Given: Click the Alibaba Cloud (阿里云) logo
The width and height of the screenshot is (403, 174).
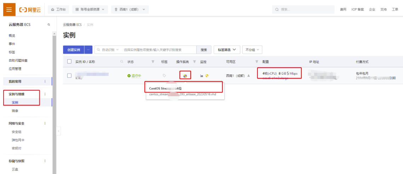Looking at the screenshot, I should click(30, 10).
